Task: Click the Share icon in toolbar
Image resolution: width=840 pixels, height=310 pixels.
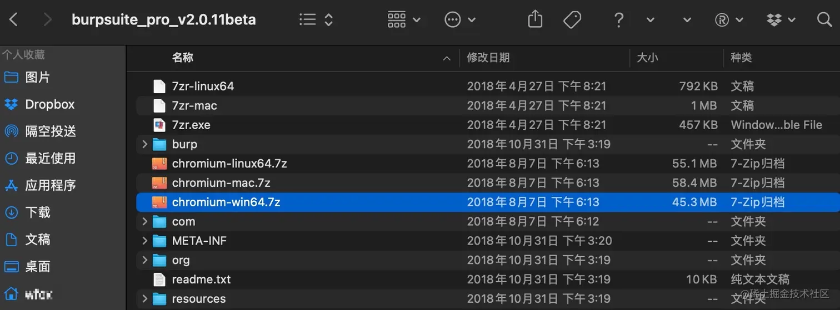Action: click(x=534, y=20)
